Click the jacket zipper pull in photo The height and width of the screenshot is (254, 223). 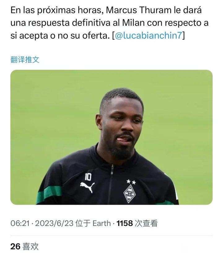(112, 169)
